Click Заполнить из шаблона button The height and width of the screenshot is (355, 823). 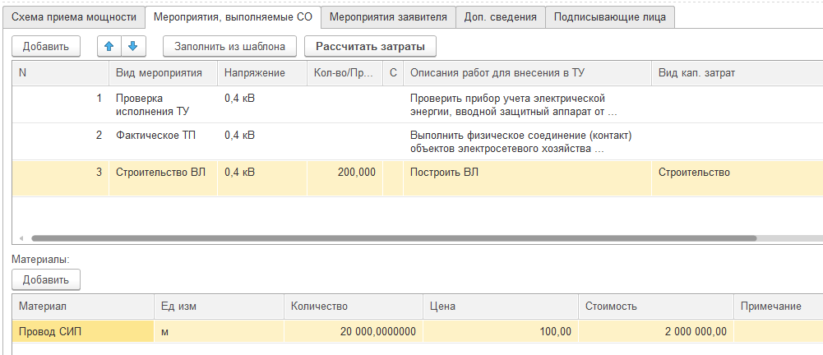tap(229, 46)
